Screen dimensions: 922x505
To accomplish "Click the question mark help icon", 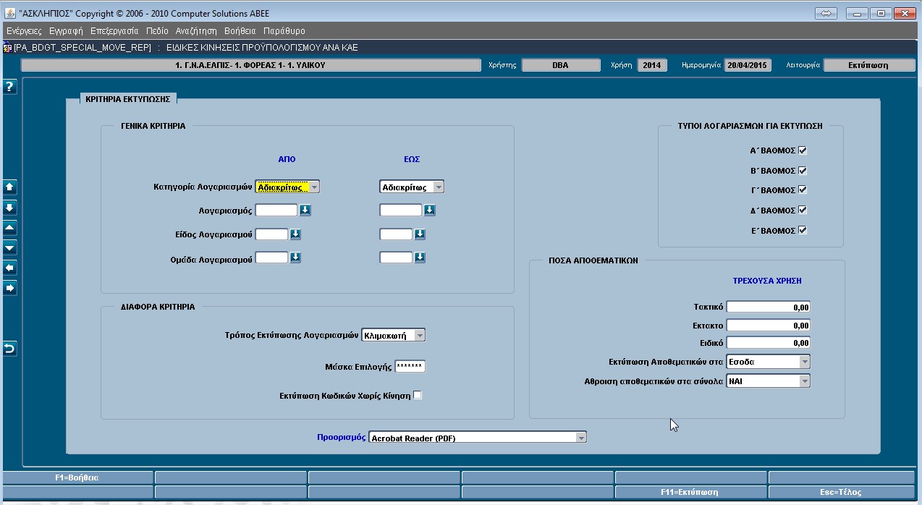I will click(x=9, y=87).
